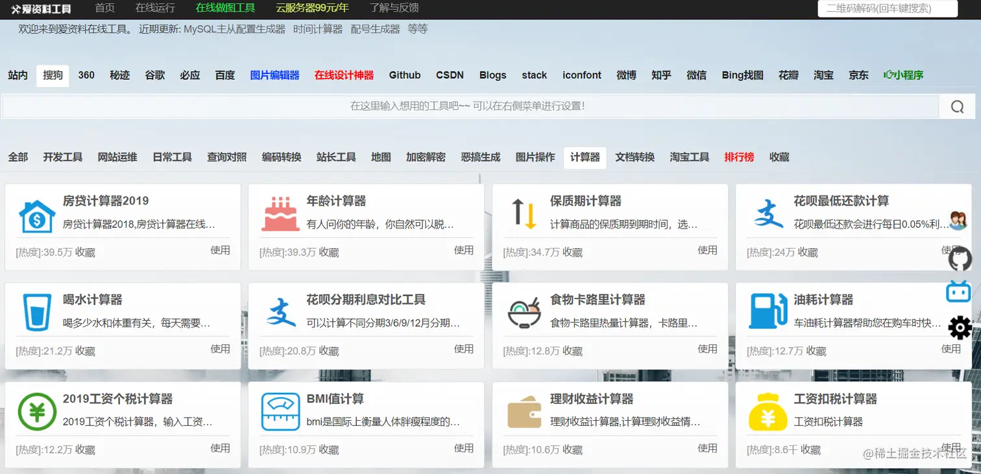Select the Github search tab

point(405,75)
